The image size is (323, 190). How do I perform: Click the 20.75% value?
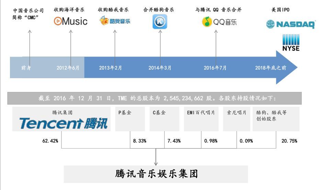click(289, 141)
